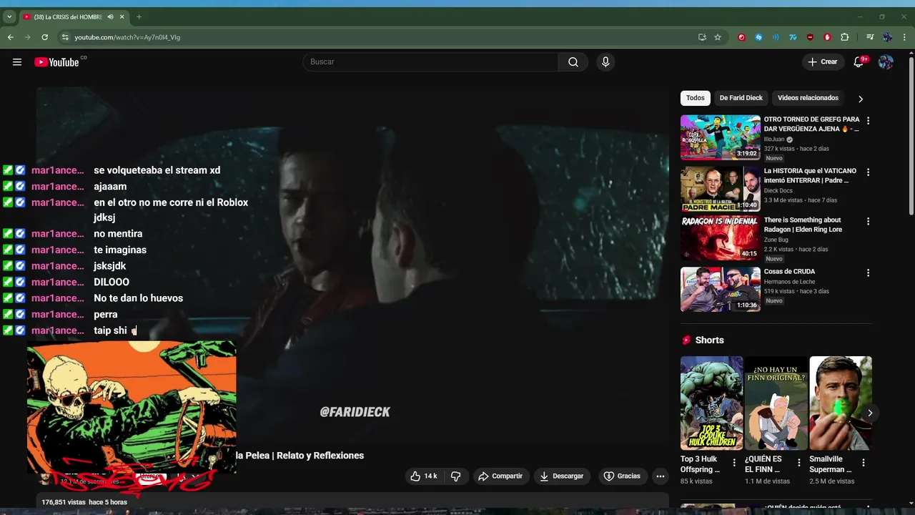Image resolution: width=915 pixels, height=515 pixels.
Task: Select the Videos relacionados chip
Action: pyautogui.click(x=808, y=98)
